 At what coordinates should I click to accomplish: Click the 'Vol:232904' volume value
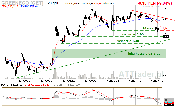(108, 4)
